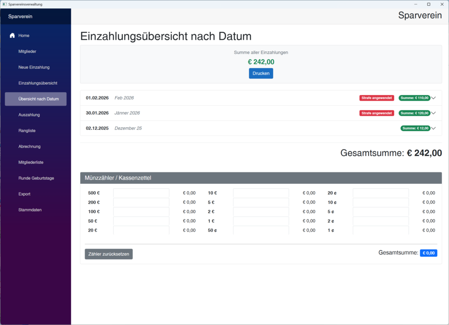Open Mitglieder in the sidebar
This screenshot has width=449, height=325.
[x=27, y=51]
